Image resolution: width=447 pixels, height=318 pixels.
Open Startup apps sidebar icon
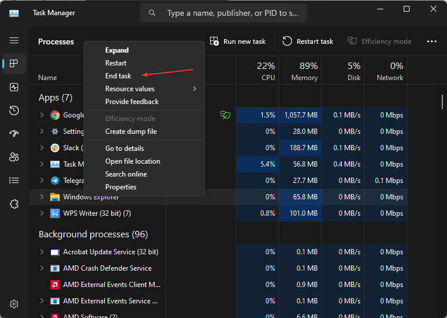tap(14, 134)
